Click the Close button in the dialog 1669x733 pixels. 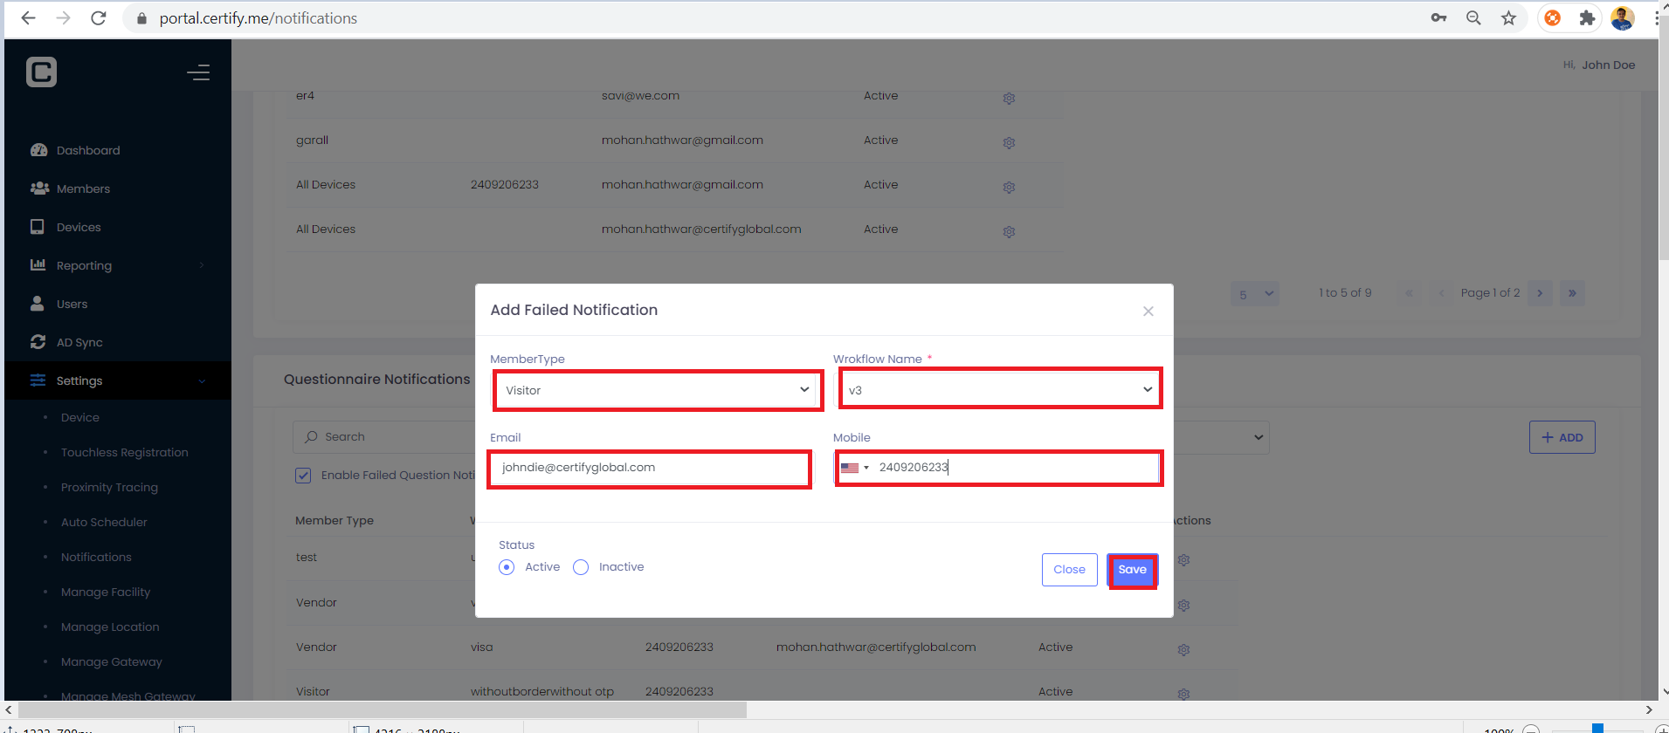[1069, 570]
